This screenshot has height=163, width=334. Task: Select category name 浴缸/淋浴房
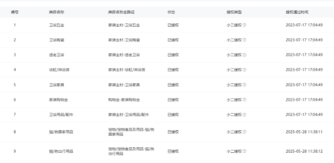[x=59, y=70]
